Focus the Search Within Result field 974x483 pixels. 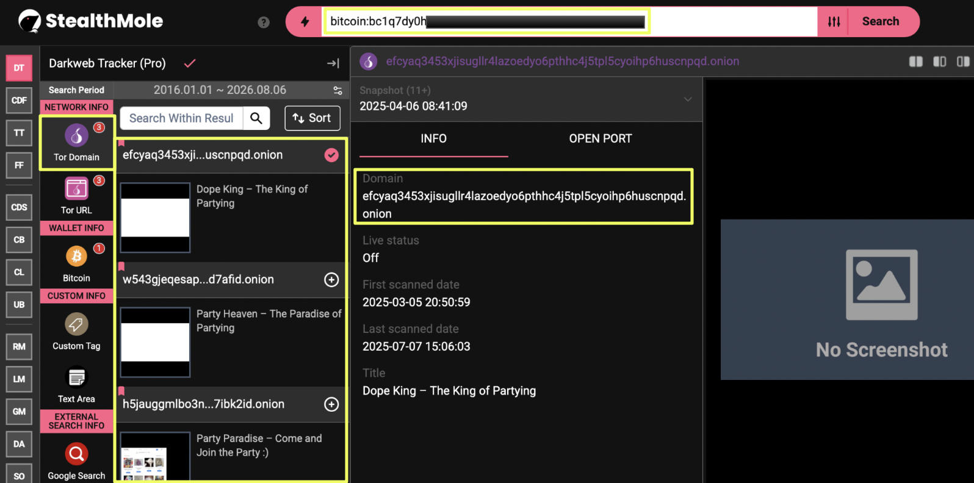click(181, 118)
